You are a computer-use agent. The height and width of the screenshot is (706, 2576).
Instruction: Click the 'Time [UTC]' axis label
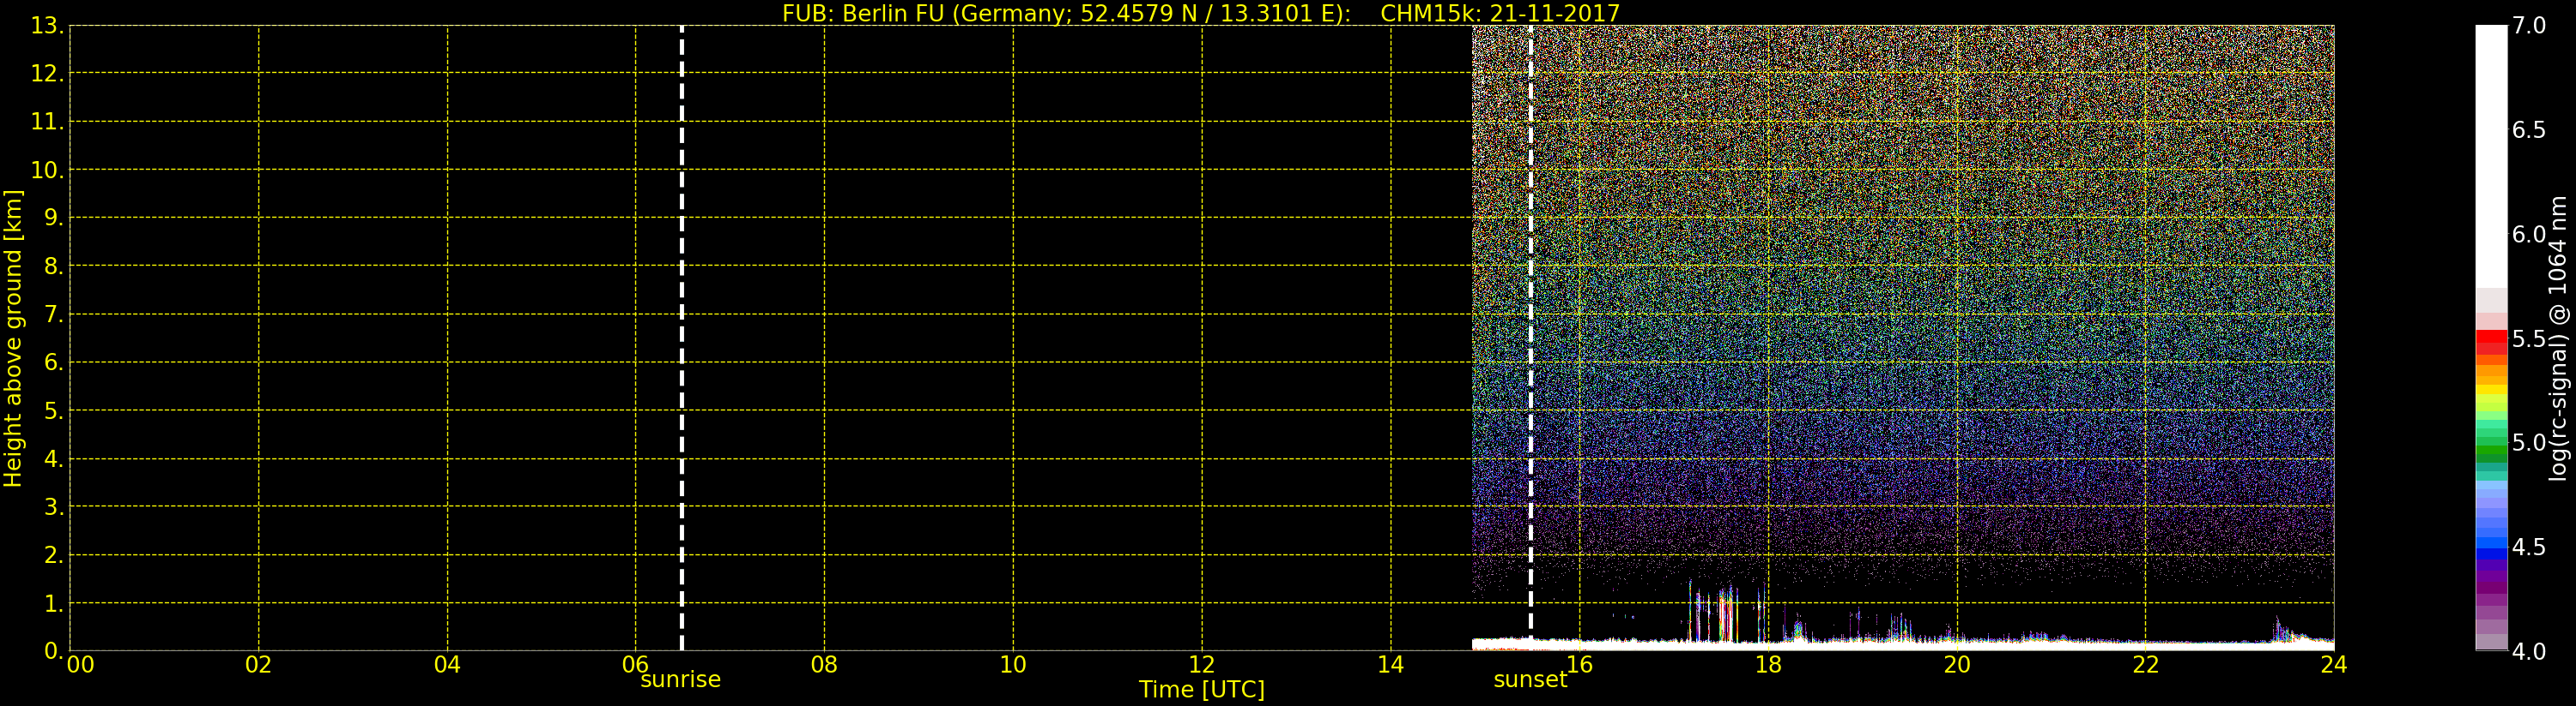[1202, 690]
